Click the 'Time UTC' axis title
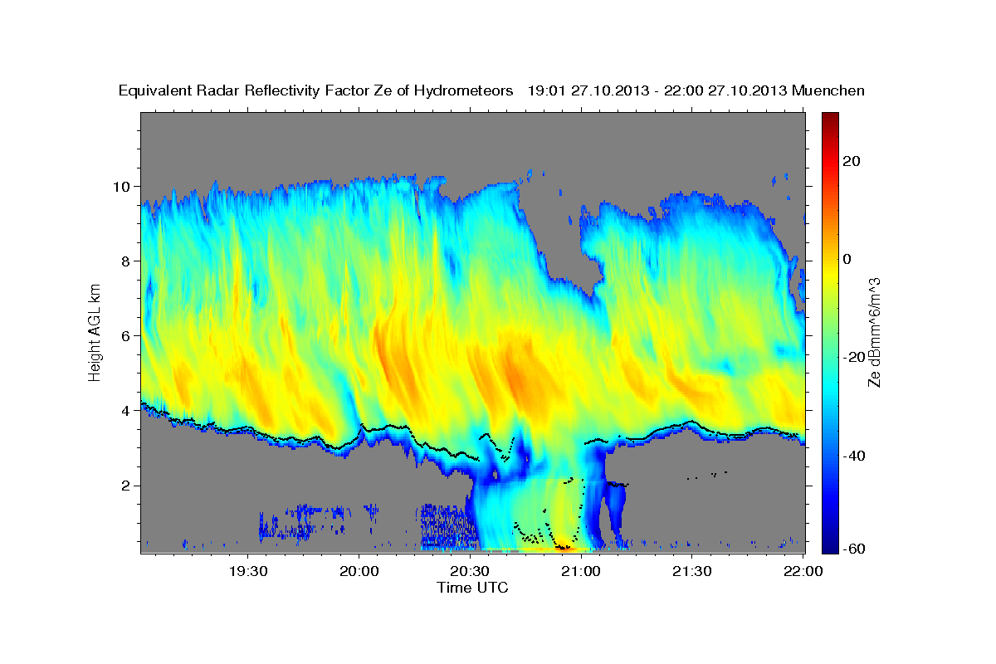The height and width of the screenshot is (664, 996). (x=472, y=588)
